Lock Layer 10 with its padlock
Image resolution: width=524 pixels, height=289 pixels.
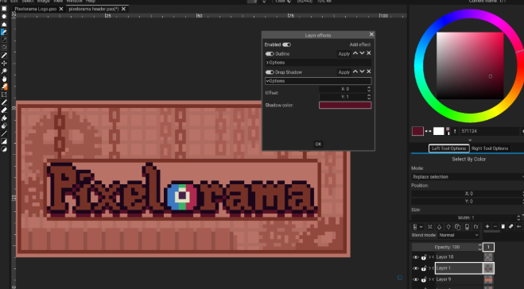coord(424,257)
